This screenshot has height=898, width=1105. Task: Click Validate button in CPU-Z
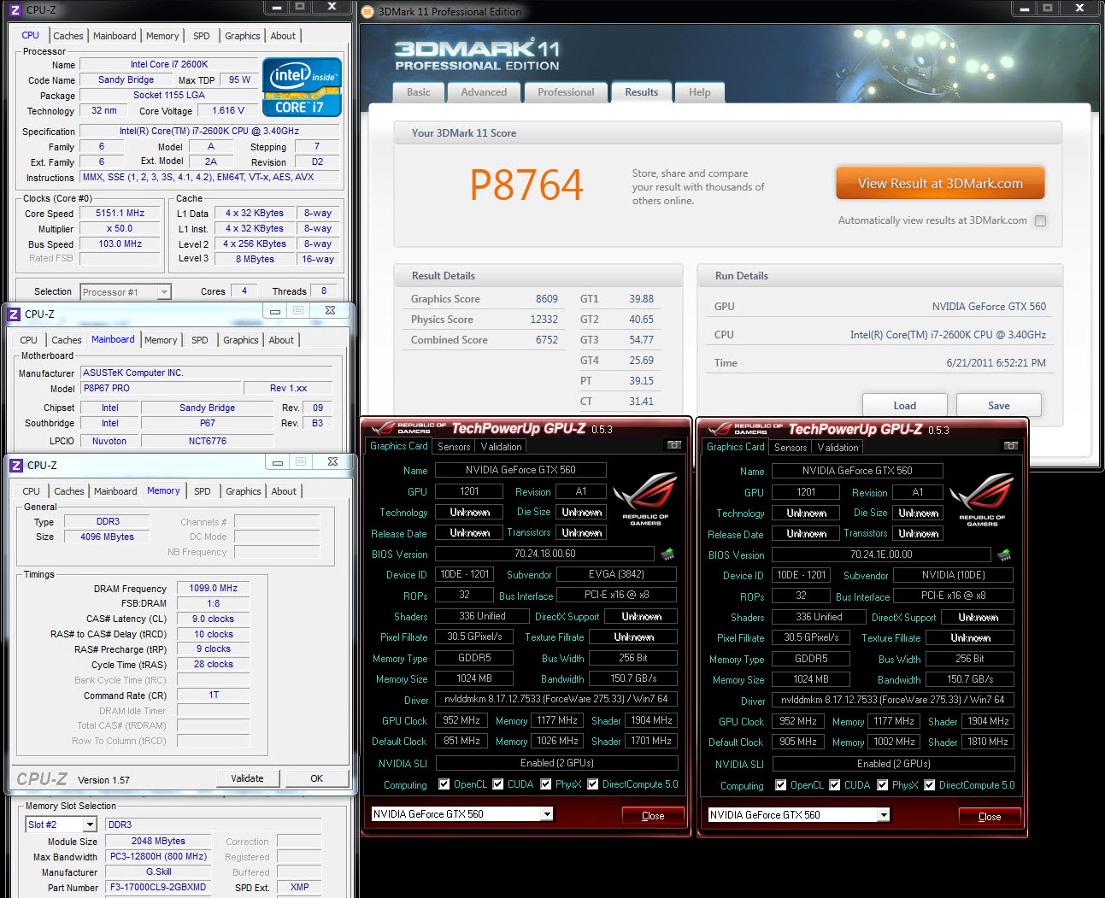click(247, 778)
